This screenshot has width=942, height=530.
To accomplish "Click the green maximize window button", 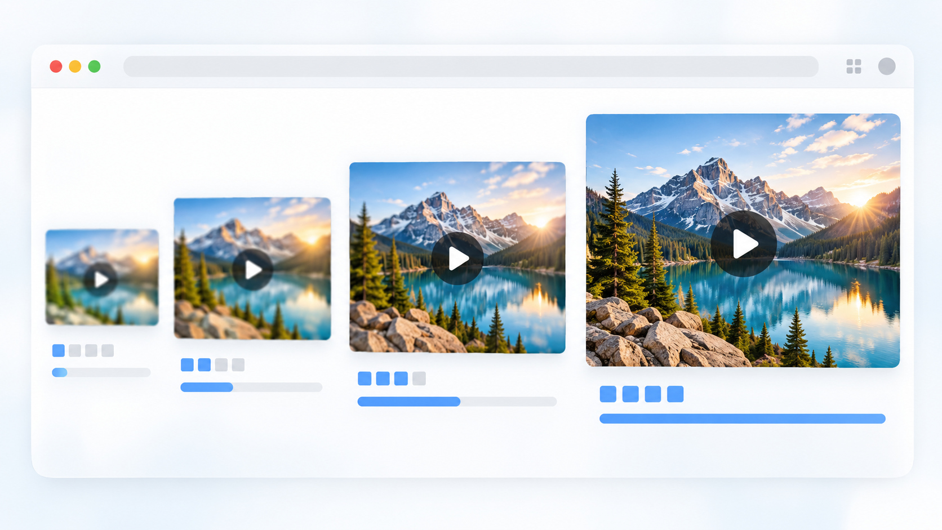I will click(x=95, y=66).
